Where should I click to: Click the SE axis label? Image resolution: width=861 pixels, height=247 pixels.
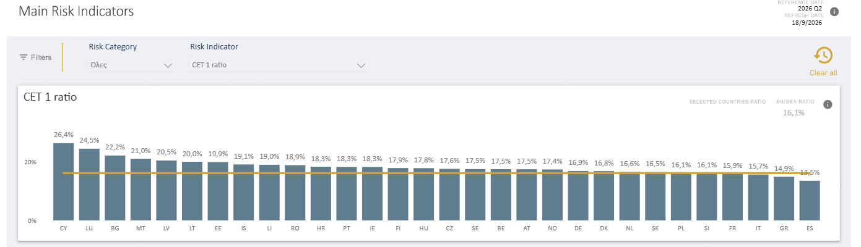475,228
